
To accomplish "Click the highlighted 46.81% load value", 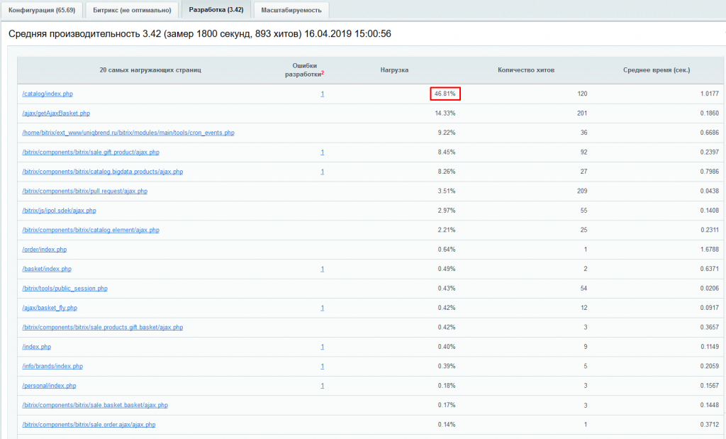I will click(445, 94).
